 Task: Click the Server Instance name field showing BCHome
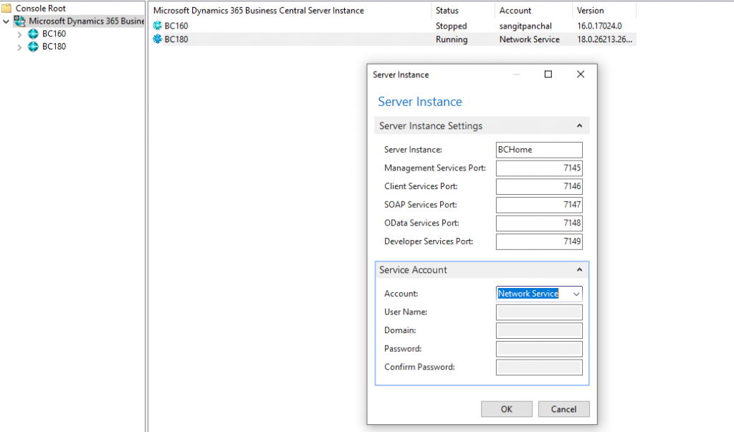(x=539, y=150)
